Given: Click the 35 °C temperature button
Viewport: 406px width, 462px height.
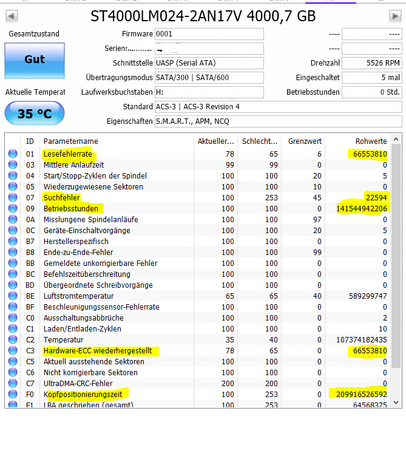Looking at the screenshot, I should [x=35, y=113].
